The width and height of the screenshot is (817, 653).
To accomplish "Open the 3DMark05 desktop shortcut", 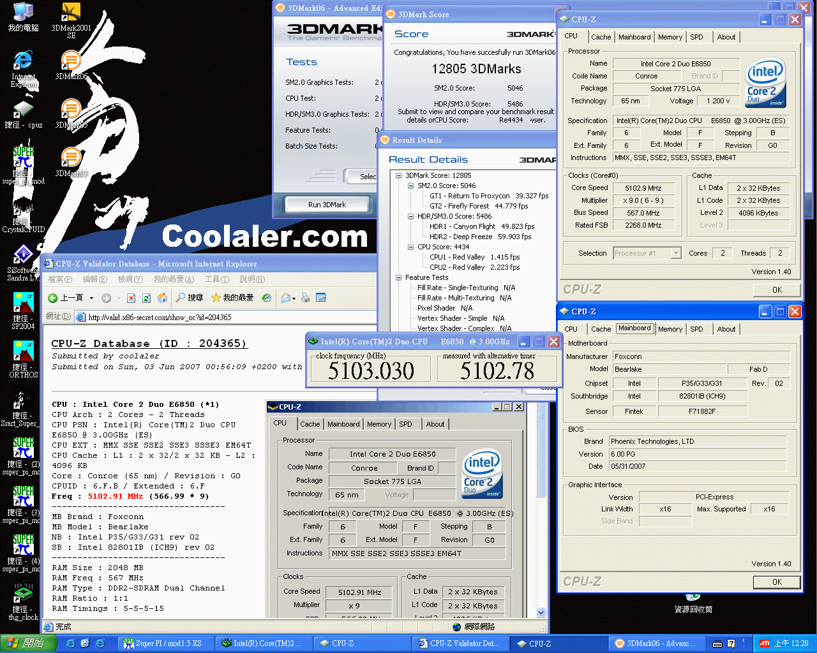I will coord(71,114).
